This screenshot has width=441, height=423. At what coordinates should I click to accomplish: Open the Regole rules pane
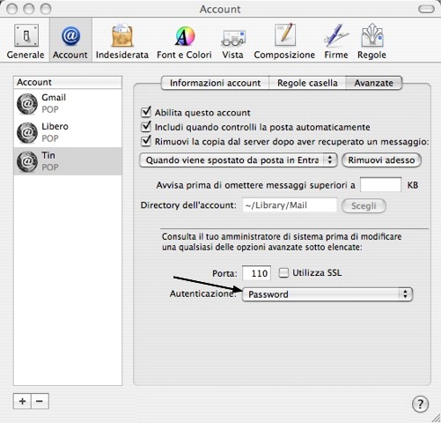[371, 41]
